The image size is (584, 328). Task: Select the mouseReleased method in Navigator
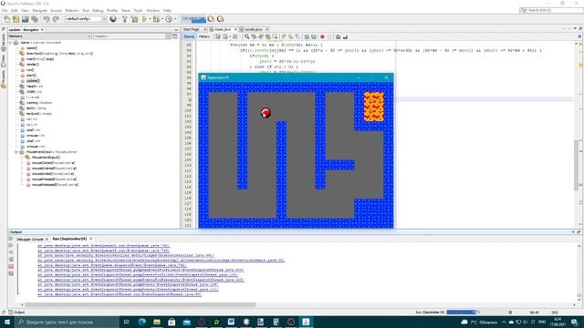[55, 185]
